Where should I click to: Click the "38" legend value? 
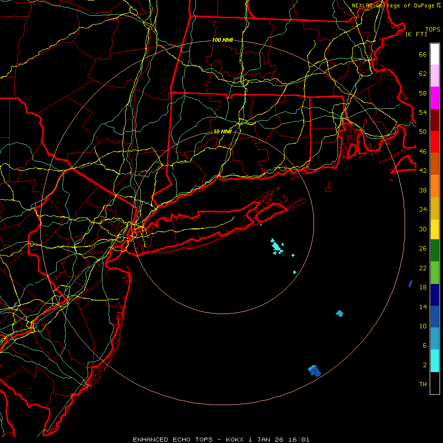pos(423,190)
